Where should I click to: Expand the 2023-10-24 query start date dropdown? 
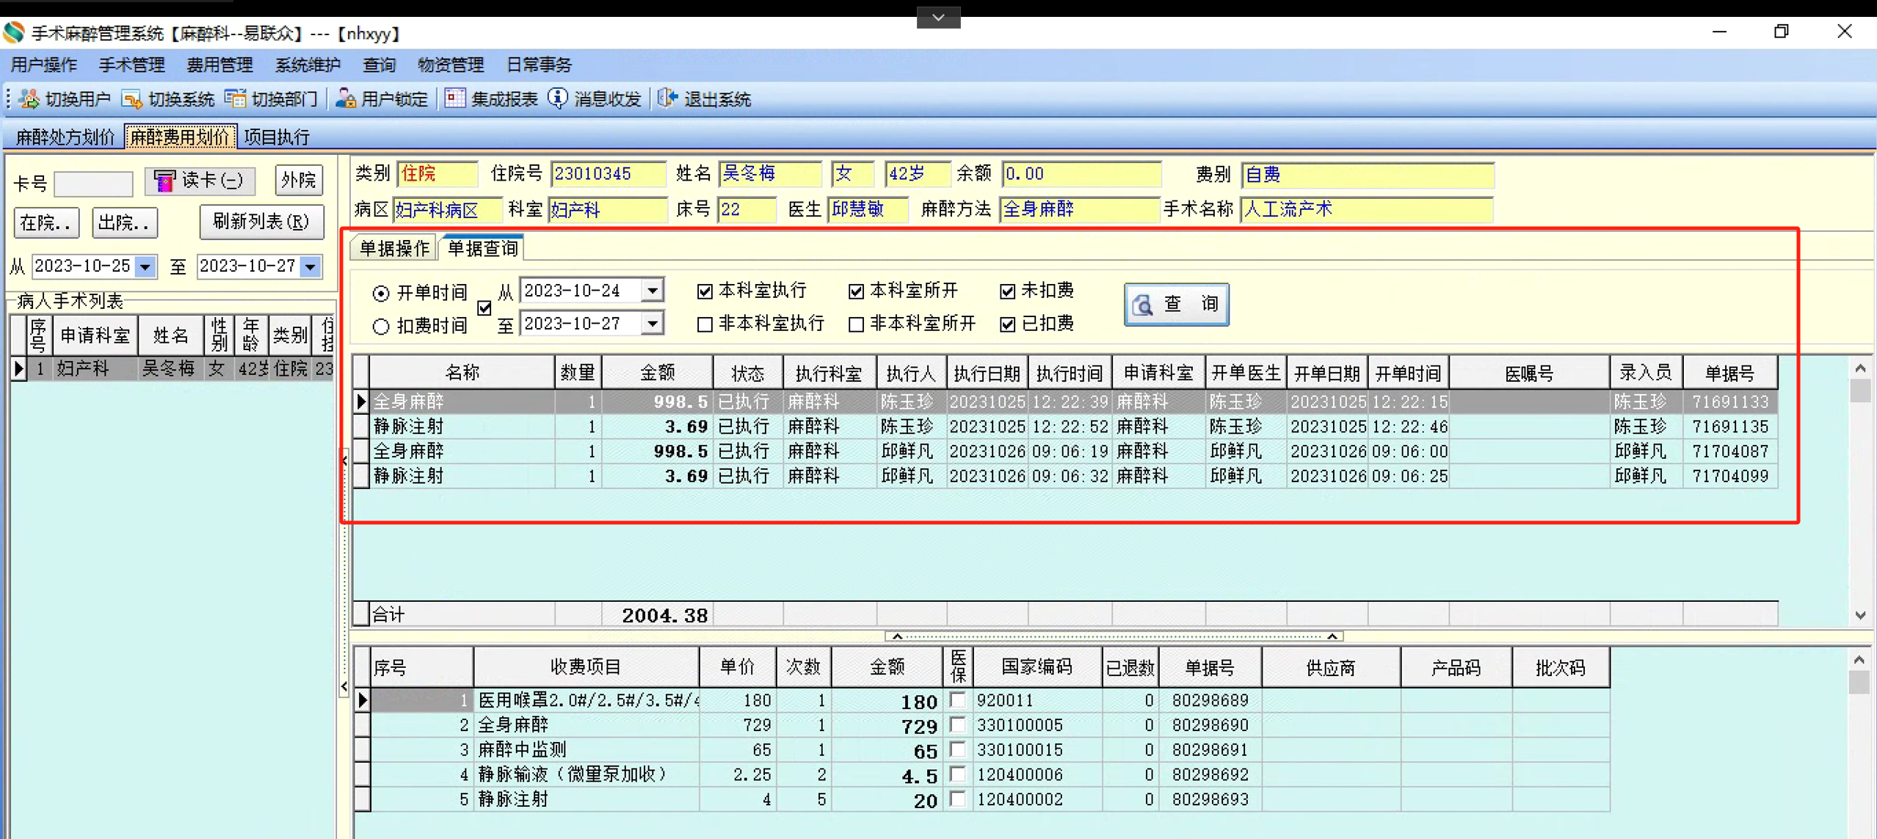point(652,291)
